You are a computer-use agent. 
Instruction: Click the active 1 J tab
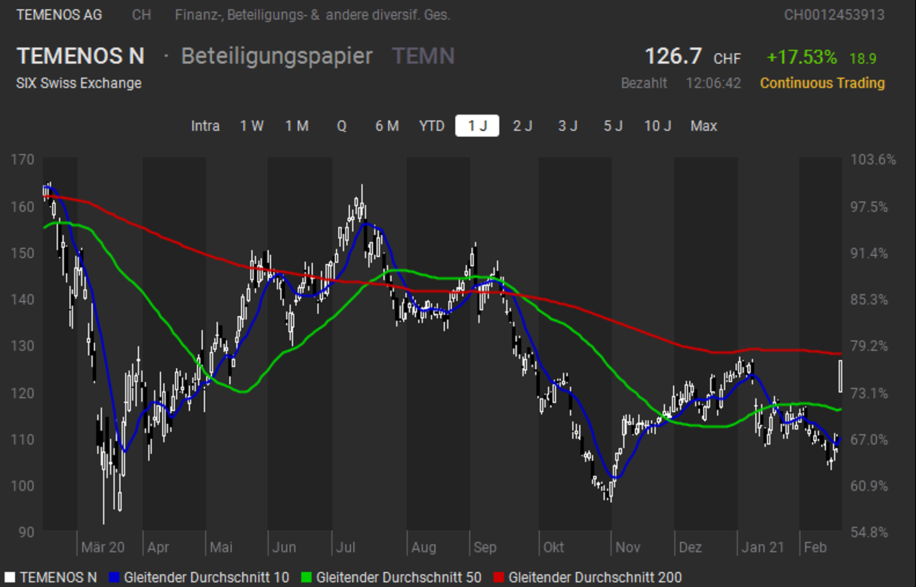pos(477,126)
